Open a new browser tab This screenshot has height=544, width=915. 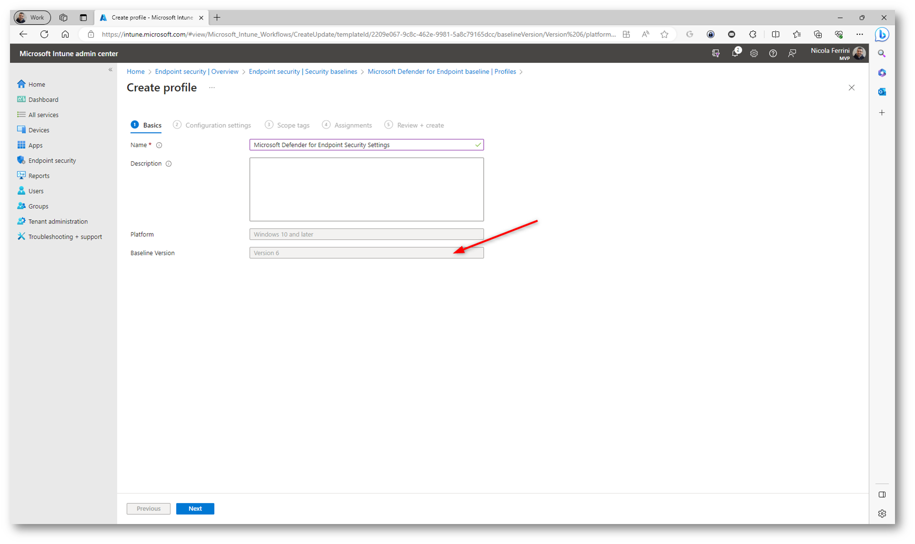coord(217,18)
